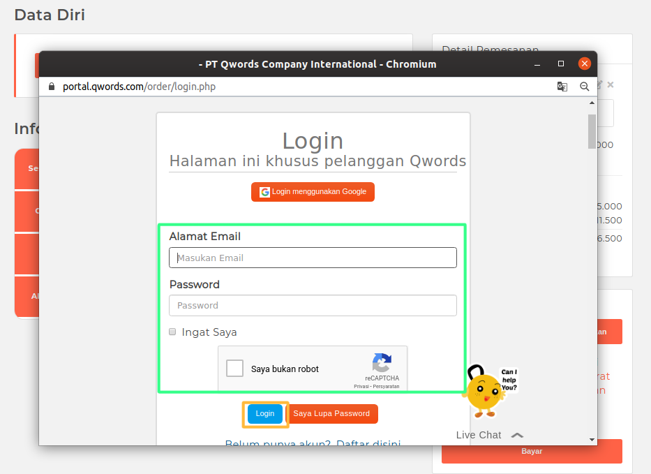Screen dimensions: 651x474
Task: Maximize the Chromium popup window
Action: click(561, 64)
